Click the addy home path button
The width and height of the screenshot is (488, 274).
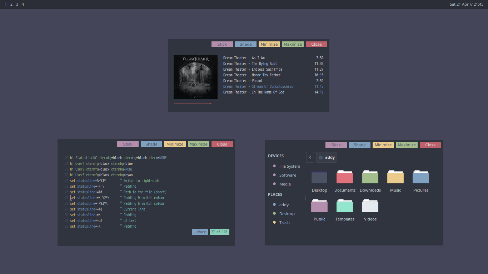pyautogui.click(x=326, y=157)
